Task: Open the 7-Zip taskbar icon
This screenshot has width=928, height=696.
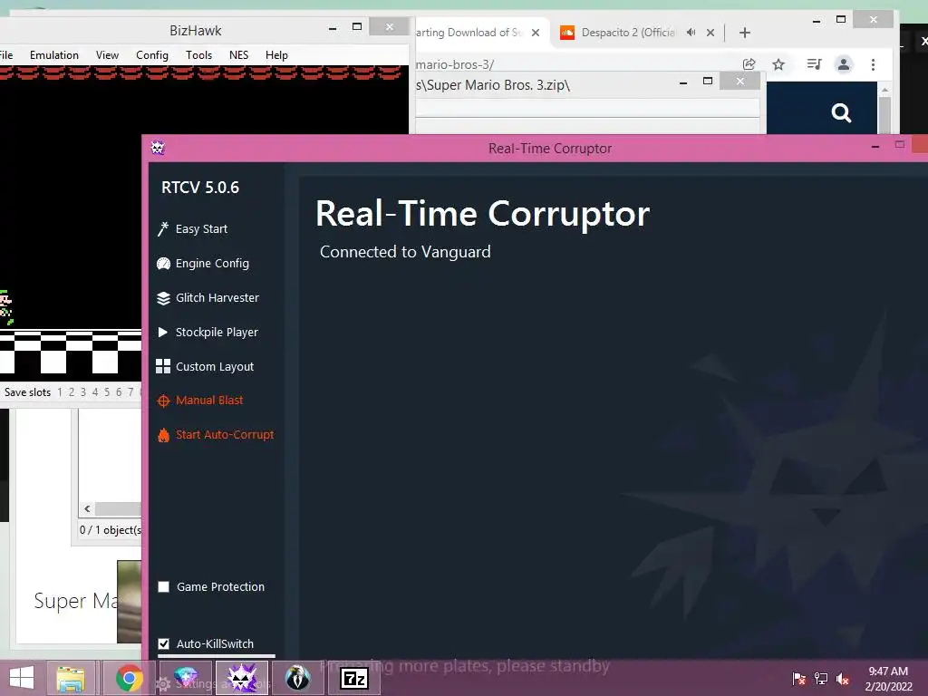Action: coord(354,678)
